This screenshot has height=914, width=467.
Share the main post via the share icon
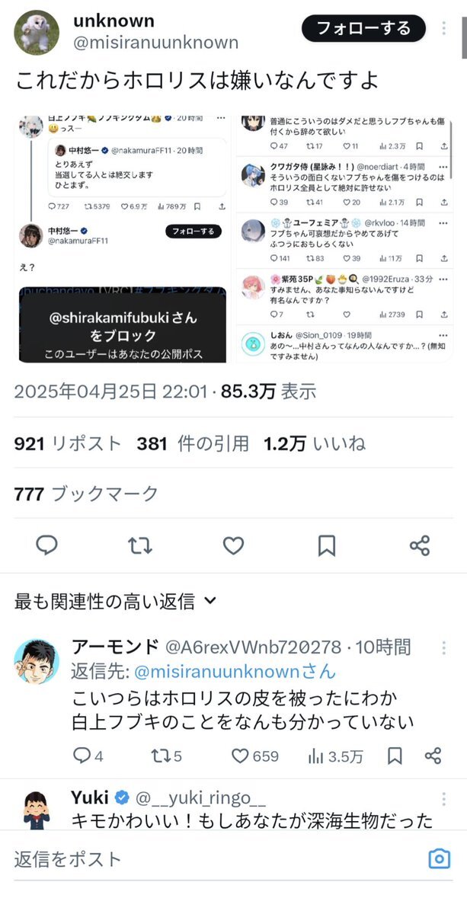[420, 545]
